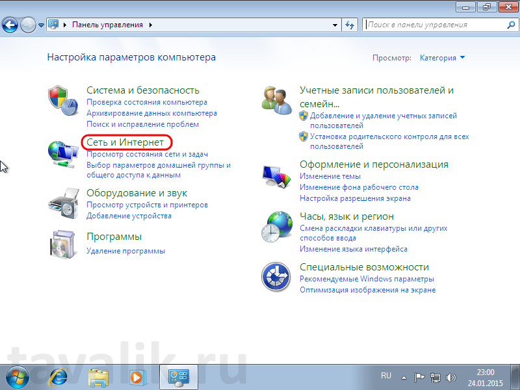Screen dimensions: 520x390
Task: Click the search magnifier icon
Action: (x=511, y=25)
